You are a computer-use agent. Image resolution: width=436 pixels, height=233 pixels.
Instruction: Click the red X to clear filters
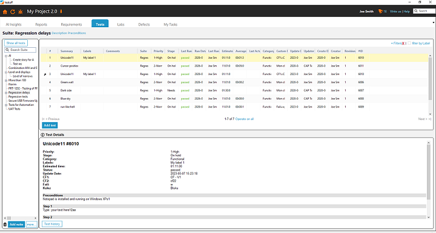pos(403,44)
